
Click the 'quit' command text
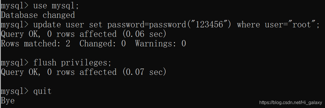click(x=42, y=91)
